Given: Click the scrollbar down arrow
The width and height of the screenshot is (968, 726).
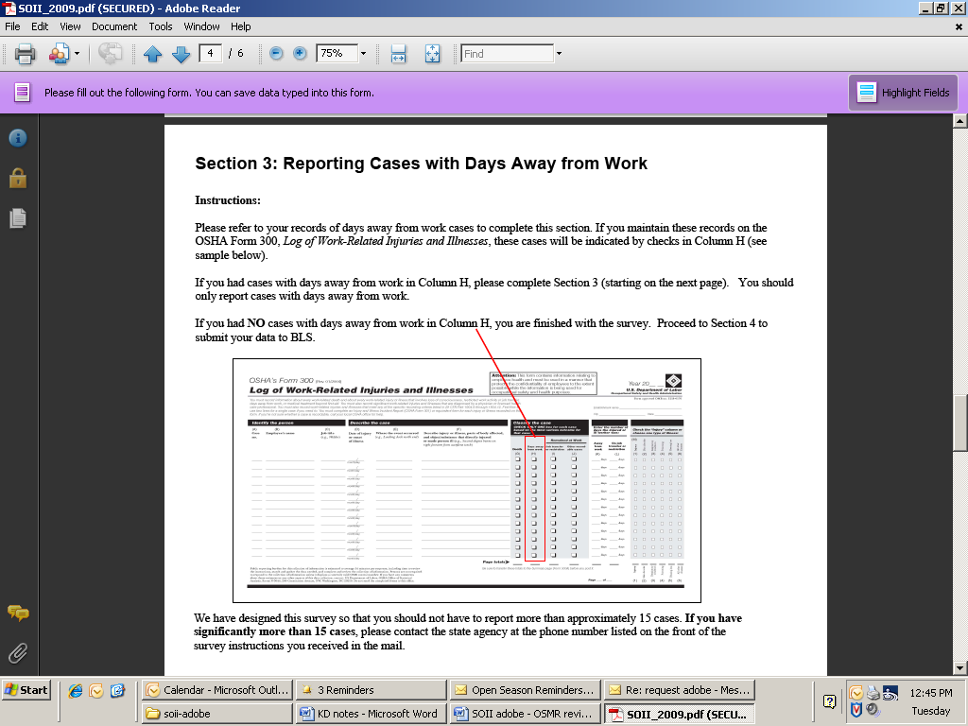Looking at the screenshot, I should 960,668.
